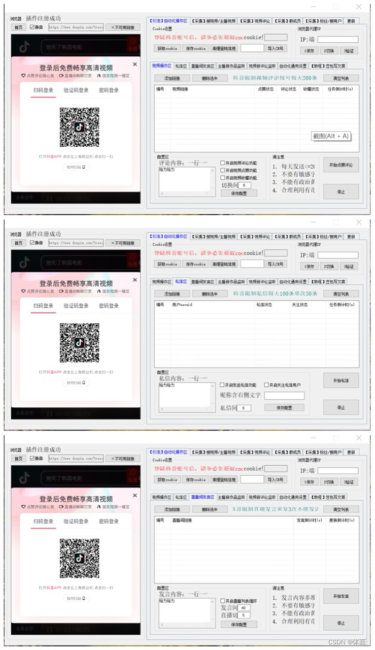This screenshot has height=650, width=375.
Task: Click the 发言间 interval field showing 60
Action: pos(244,608)
